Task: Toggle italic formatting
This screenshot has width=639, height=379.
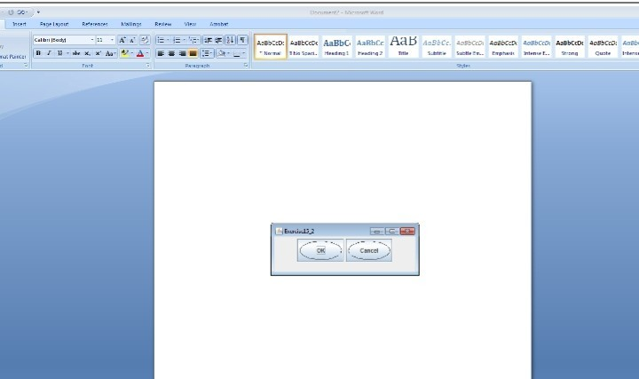Action: [x=49, y=53]
